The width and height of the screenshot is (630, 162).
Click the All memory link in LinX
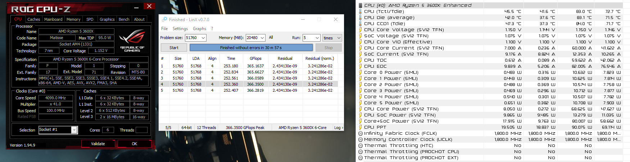tap(271, 37)
